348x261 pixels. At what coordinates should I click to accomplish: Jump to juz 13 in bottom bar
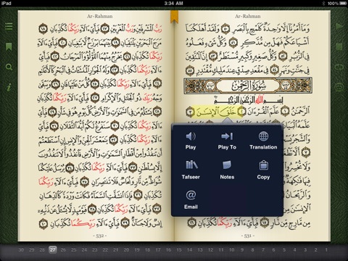coord(200,250)
